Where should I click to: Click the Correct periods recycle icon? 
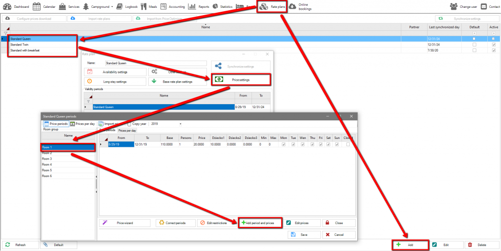(x=162, y=223)
